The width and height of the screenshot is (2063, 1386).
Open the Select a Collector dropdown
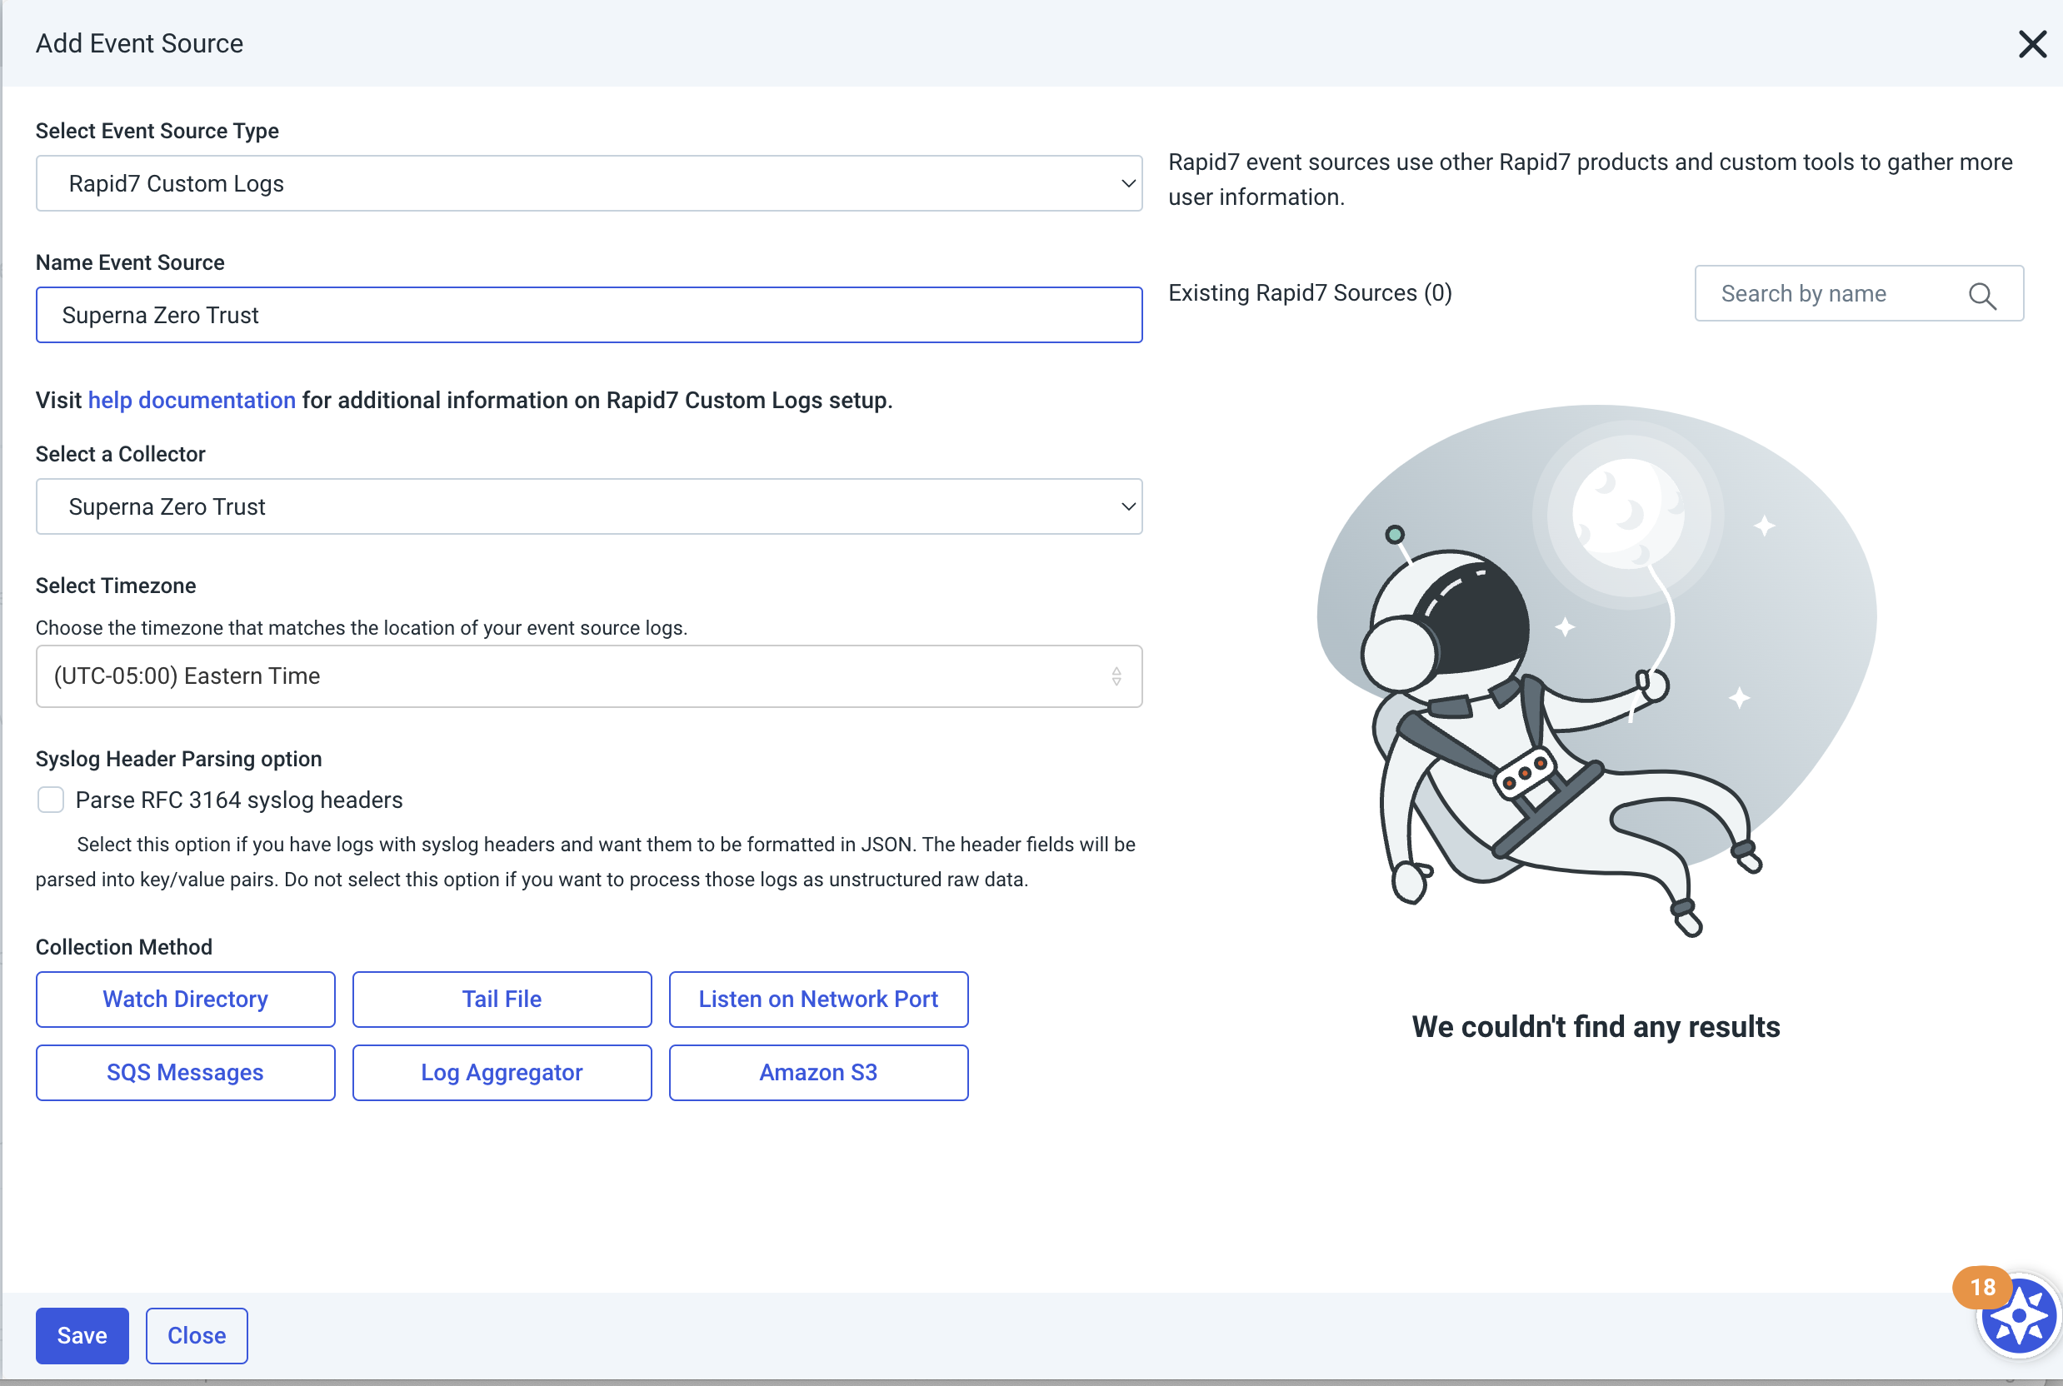coord(588,506)
